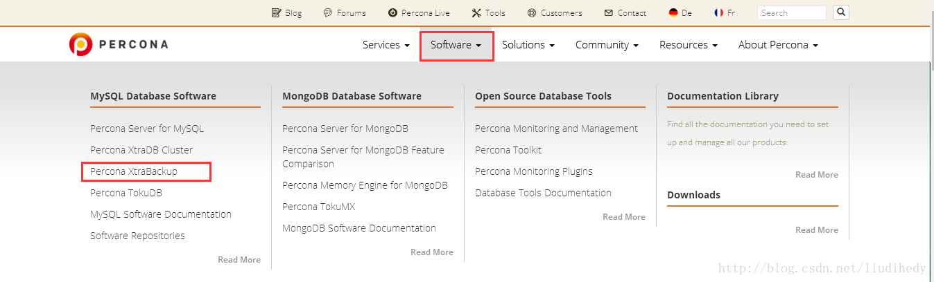Expand the Solutions menu
The image size is (934, 282).
528,45
